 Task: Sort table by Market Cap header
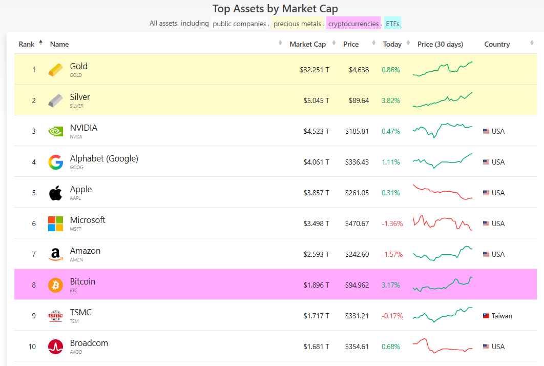click(x=307, y=44)
